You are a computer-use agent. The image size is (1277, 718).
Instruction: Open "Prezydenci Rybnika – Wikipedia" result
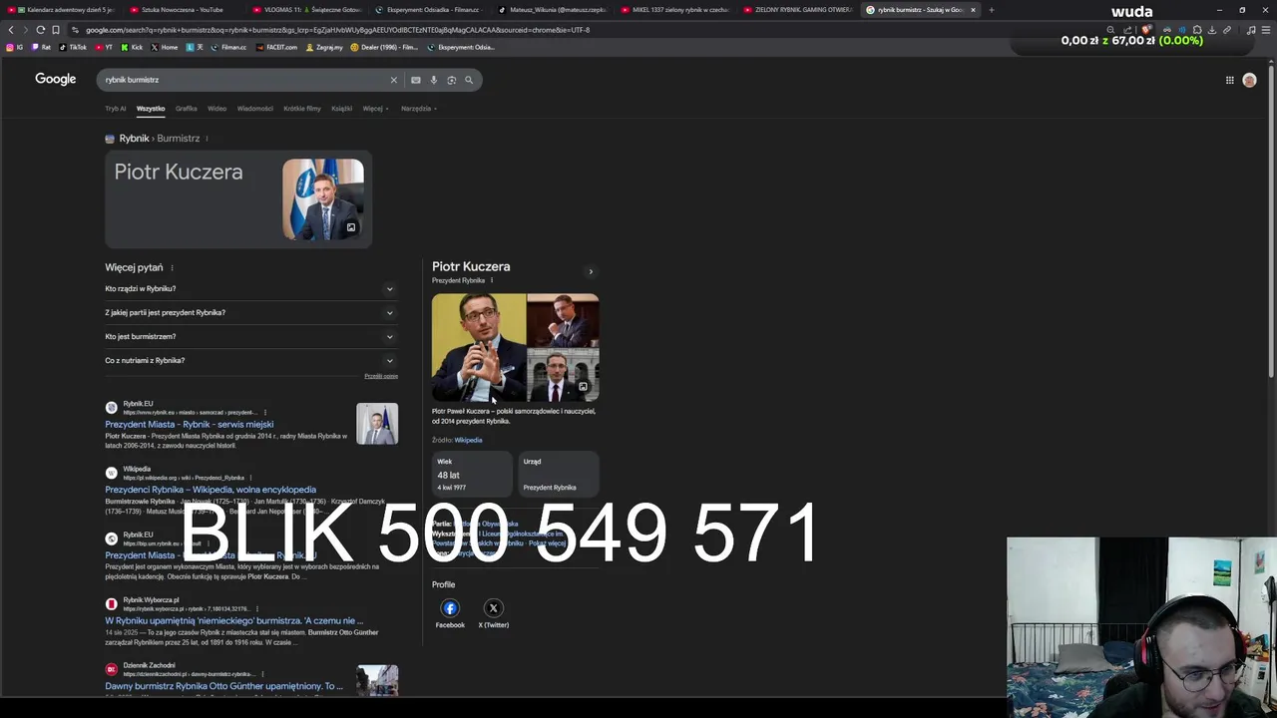(x=211, y=490)
